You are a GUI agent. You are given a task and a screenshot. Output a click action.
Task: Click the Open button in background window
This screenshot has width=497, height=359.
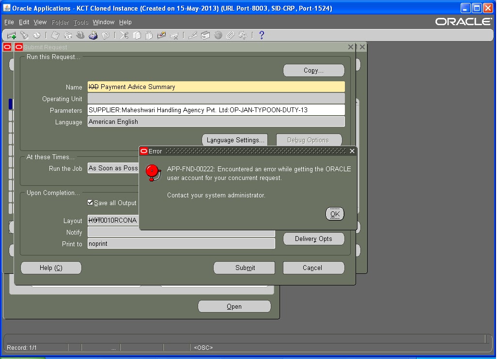[234, 306]
